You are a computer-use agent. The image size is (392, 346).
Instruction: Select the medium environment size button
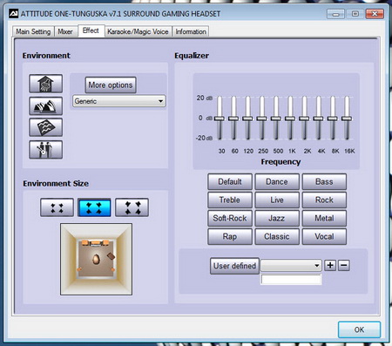click(x=94, y=207)
